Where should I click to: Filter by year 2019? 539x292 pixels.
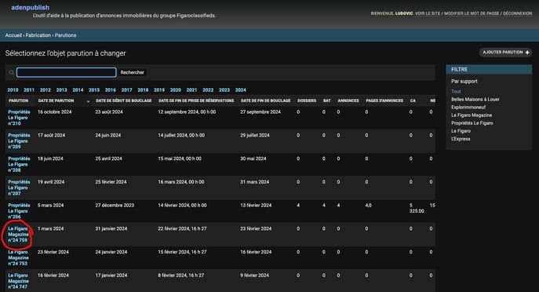[159, 89]
